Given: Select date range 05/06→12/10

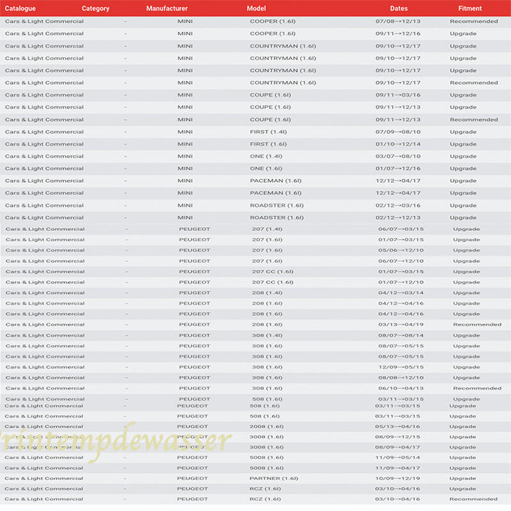Looking at the screenshot, I should 401,250.
